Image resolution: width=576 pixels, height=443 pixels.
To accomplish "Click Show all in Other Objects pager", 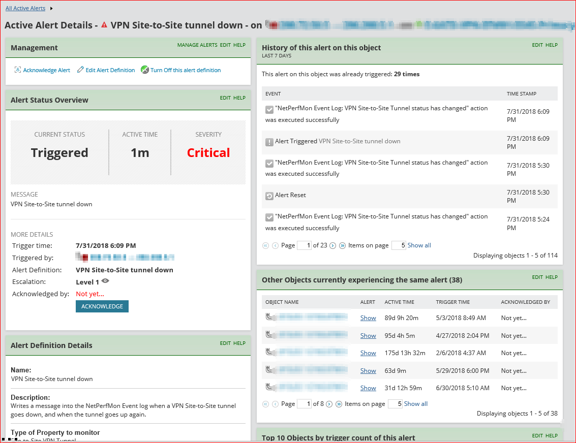I will pyautogui.click(x=416, y=404).
